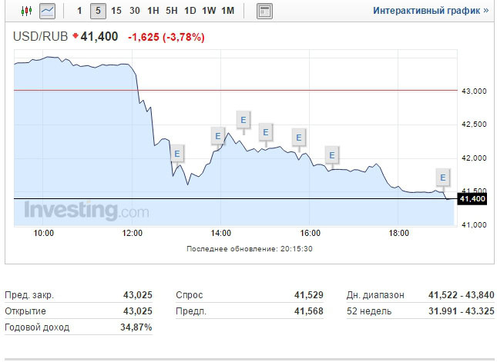Switch to candlestick chart view icon
The width and height of the screenshot is (497, 362).
(x=26, y=11)
